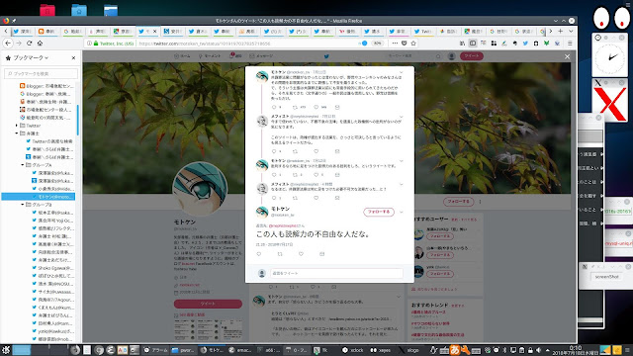Collapse the グループA bookmark folder
Viewport: 633px width, 356px height.
tap(23, 165)
